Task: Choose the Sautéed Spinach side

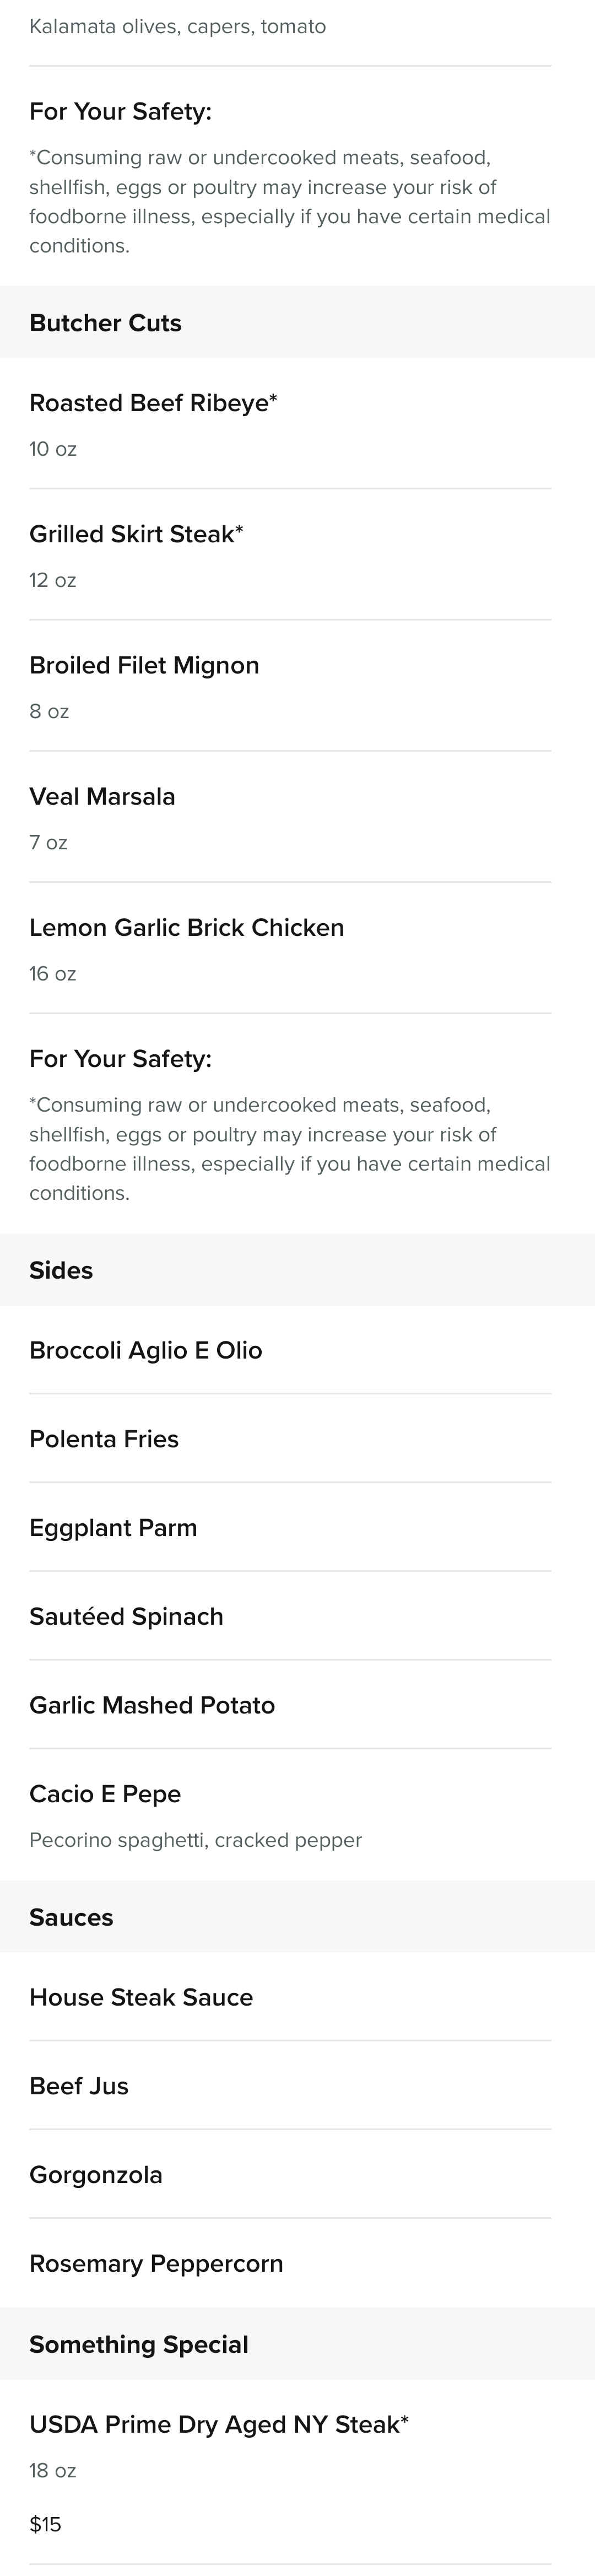Action: pos(290,1616)
